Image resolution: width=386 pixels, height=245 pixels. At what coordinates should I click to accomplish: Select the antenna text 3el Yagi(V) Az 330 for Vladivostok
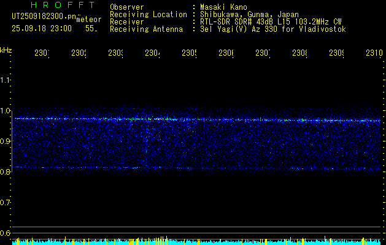273,29
